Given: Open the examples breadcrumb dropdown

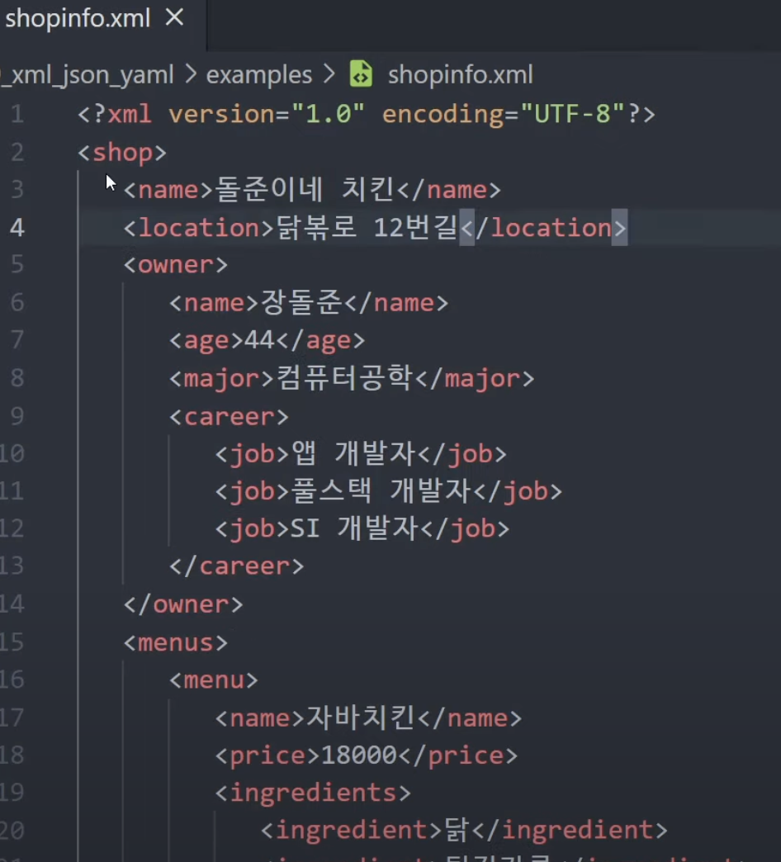Looking at the screenshot, I should point(258,74).
